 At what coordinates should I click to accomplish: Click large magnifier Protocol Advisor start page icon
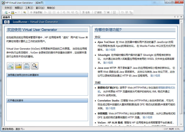[x=35, y=66]
